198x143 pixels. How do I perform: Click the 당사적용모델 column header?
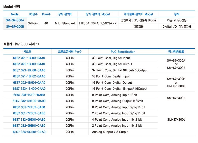[176, 52]
